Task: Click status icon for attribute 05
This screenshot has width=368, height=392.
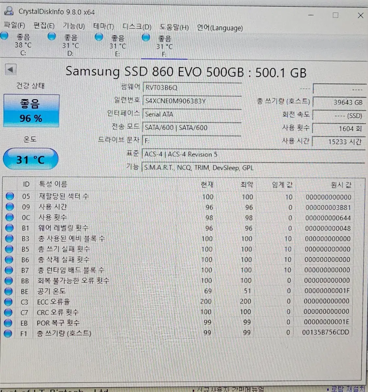Action: (x=10, y=196)
